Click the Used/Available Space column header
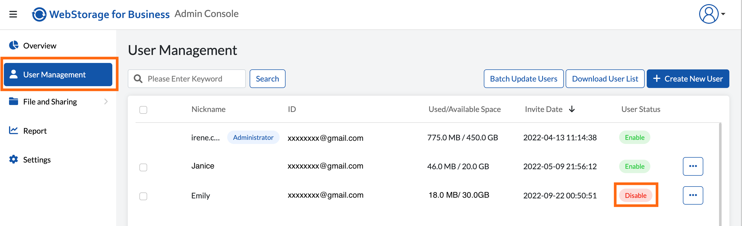Image resolution: width=742 pixels, height=226 pixels. [464, 109]
